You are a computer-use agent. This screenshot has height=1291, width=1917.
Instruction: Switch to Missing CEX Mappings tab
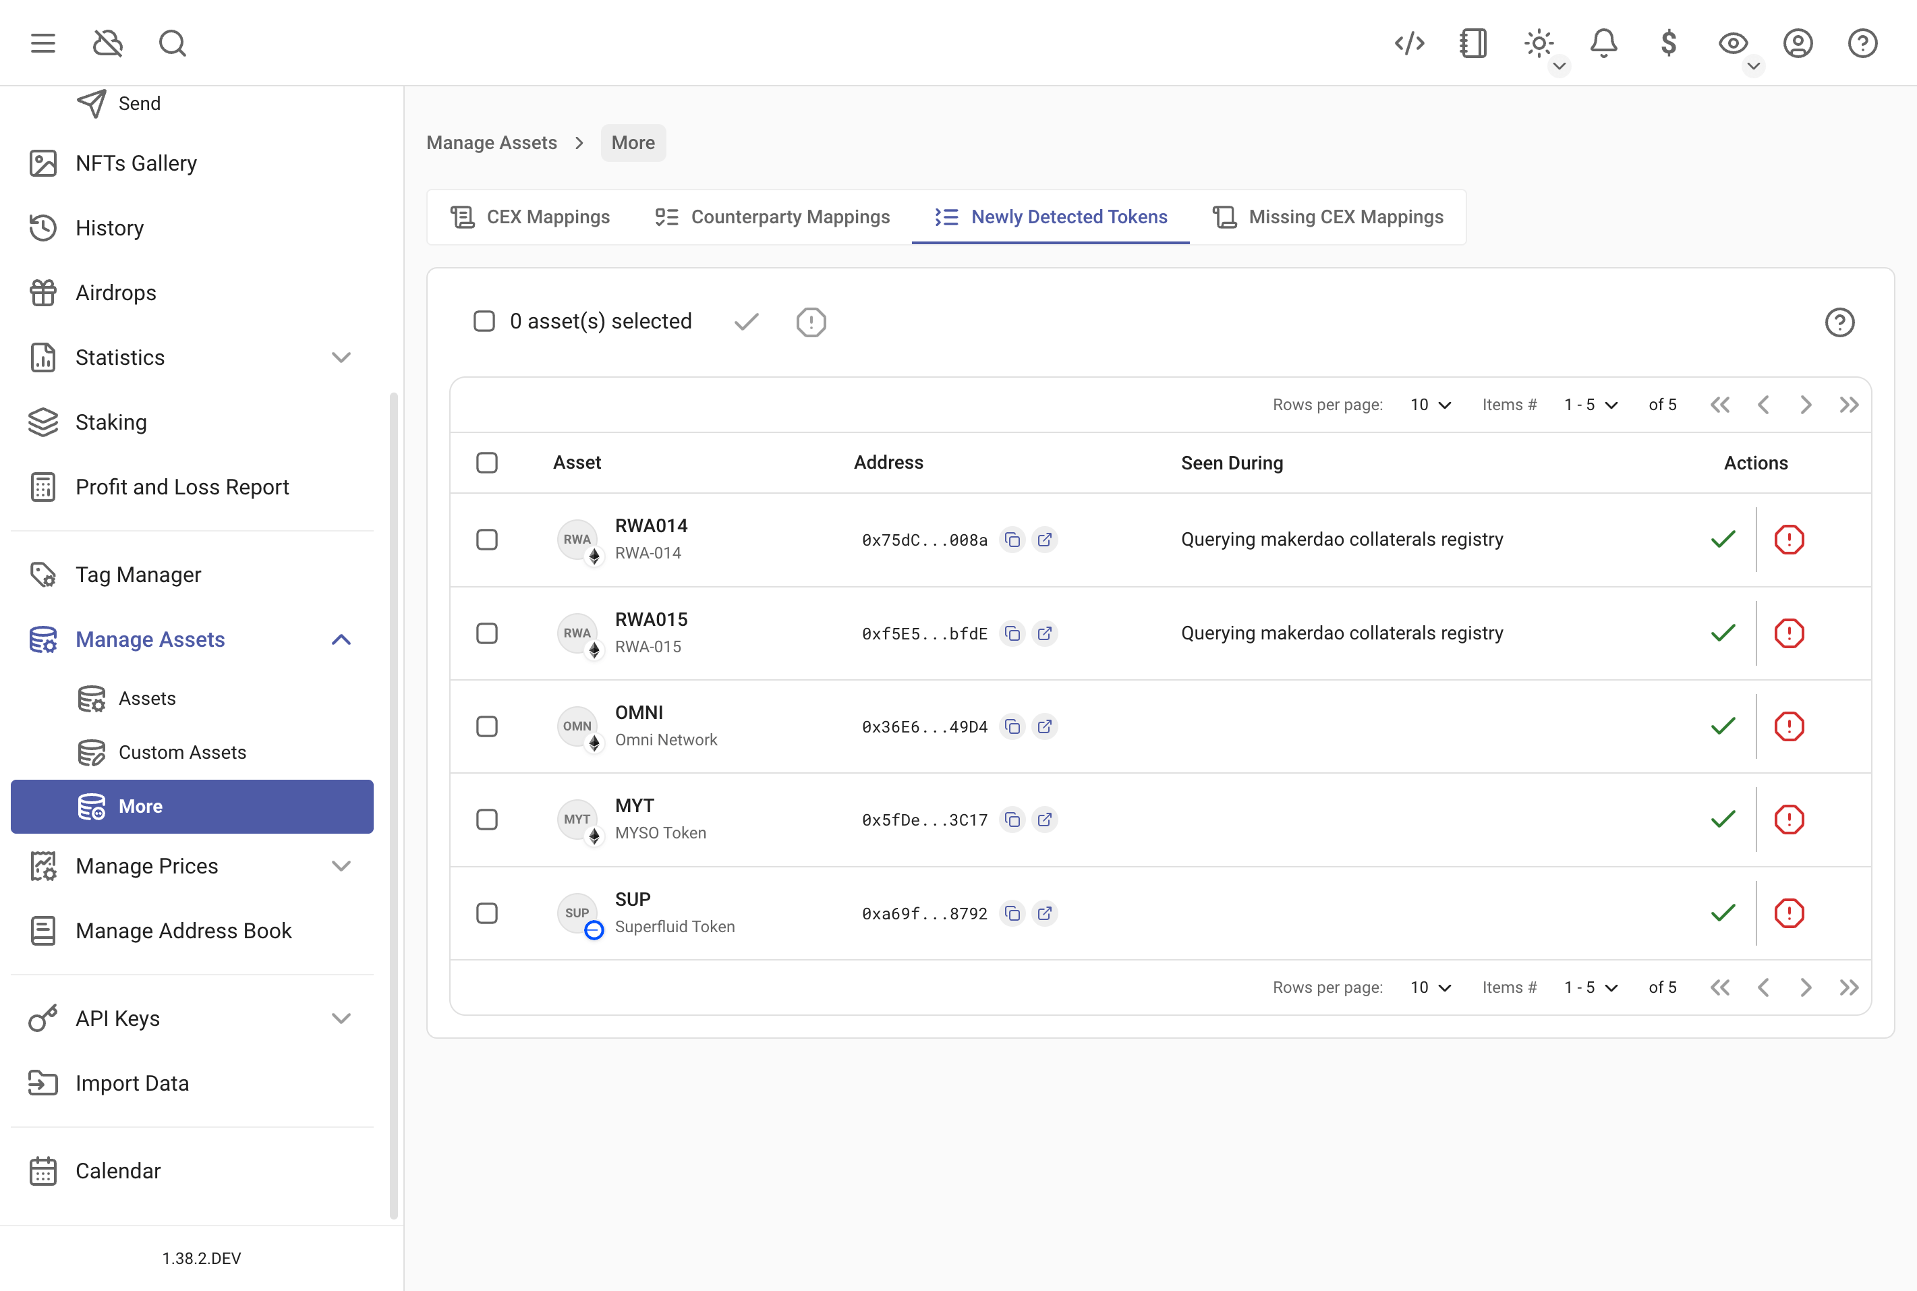[1327, 217]
